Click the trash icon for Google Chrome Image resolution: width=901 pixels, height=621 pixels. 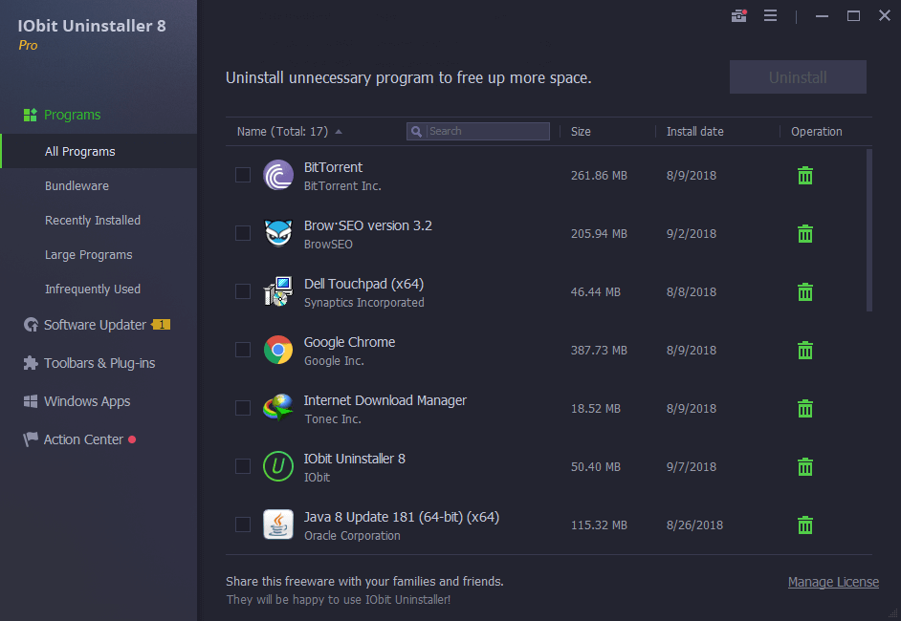pyautogui.click(x=805, y=350)
